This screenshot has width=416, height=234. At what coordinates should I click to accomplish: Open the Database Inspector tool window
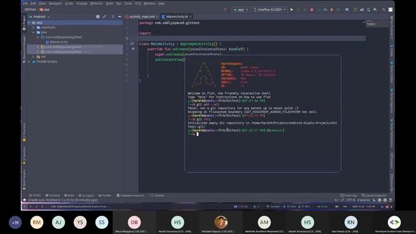[x=131, y=196]
